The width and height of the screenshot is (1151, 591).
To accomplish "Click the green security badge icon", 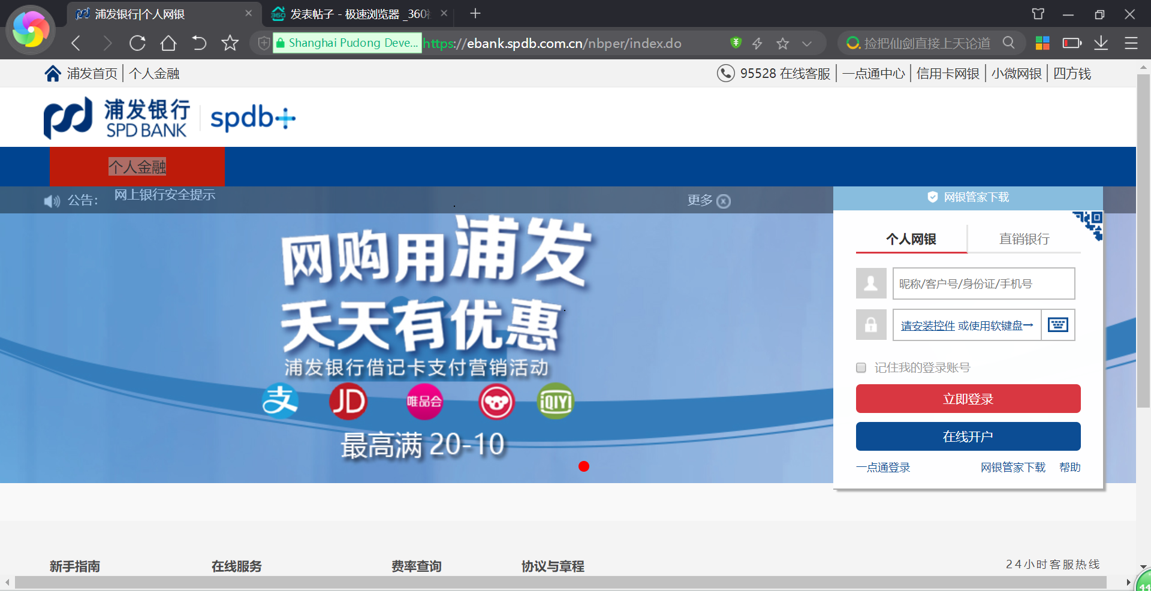I will point(736,43).
